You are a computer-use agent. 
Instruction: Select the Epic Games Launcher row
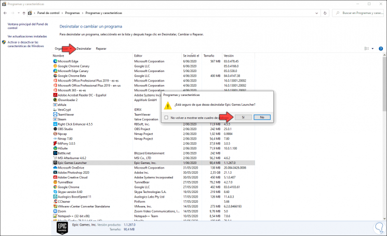[x=154, y=163]
